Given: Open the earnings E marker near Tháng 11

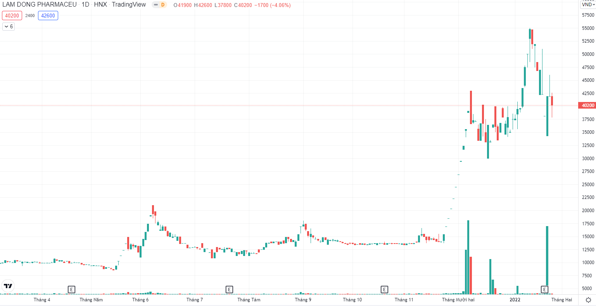Looking at the screenshot, I should coord(384,289).
